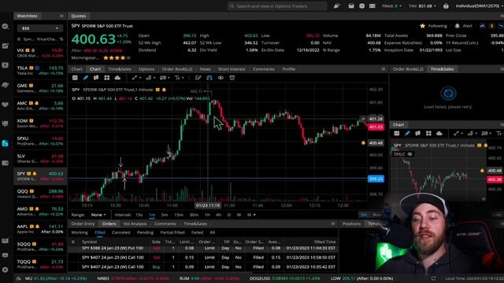
Task: Select the QQQ row in the watchlist
Action: click(40, 193)
